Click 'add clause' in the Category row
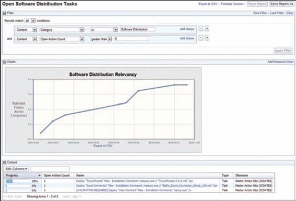 (187, 29)
